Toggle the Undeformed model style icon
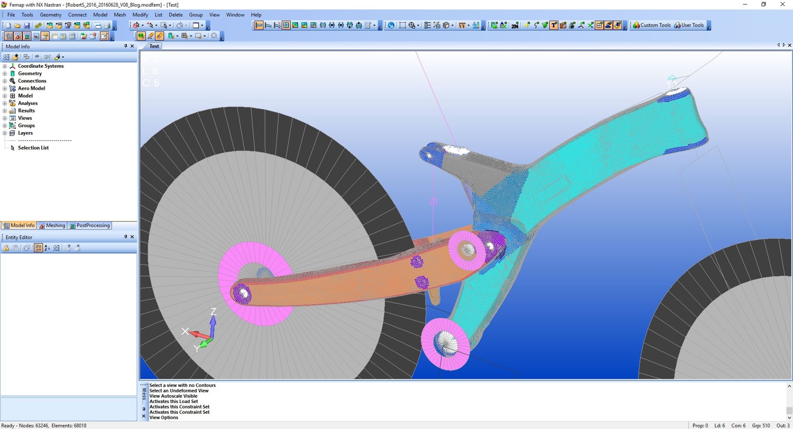The width and height of the screenshot is (793, 429). [x=258, y=25]
